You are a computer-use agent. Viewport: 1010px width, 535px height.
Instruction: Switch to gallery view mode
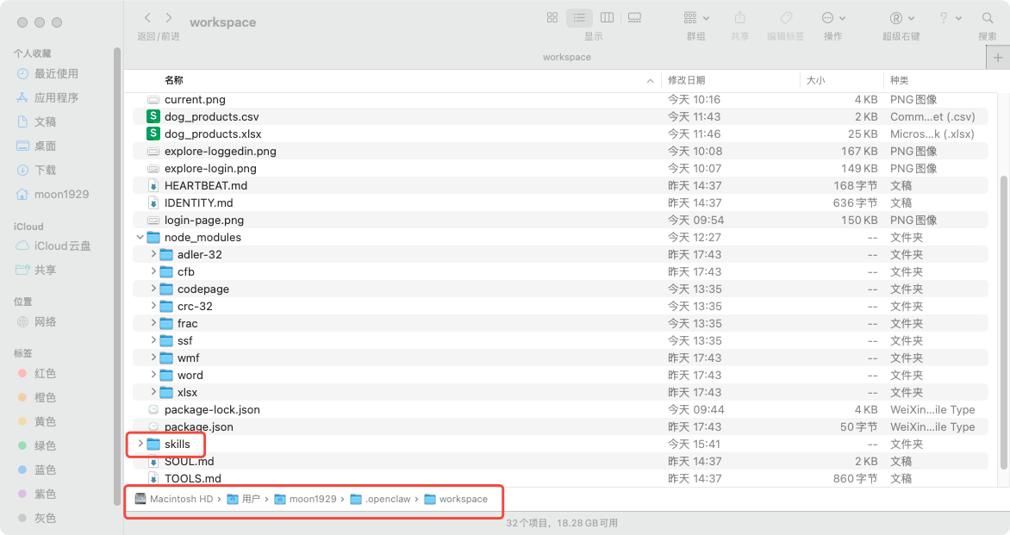(634, 18)
